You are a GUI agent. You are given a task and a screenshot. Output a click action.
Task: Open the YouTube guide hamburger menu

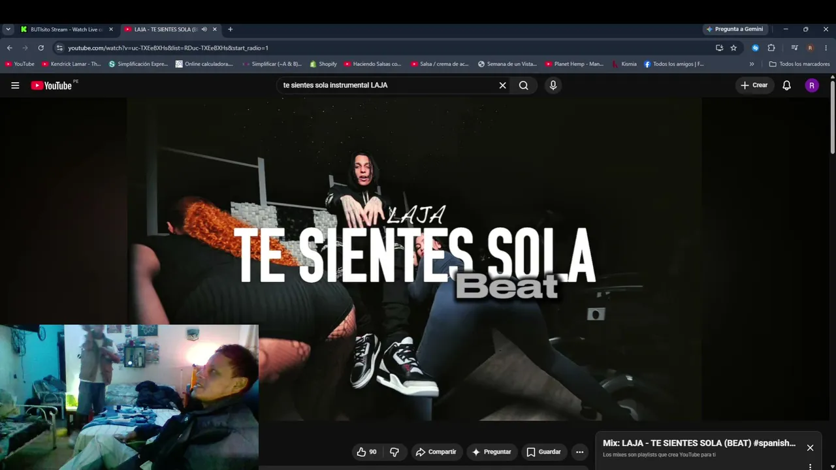15,86
